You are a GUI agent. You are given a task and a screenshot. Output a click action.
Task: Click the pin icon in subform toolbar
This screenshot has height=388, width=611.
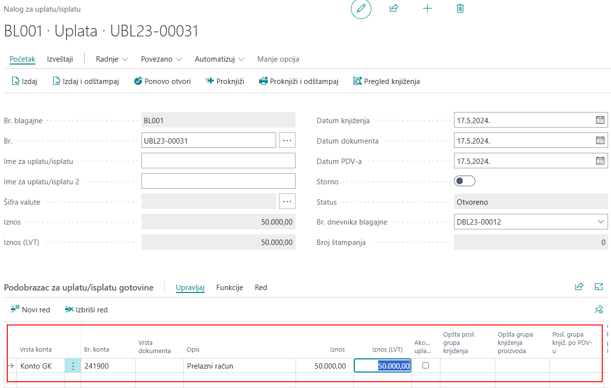click(599, 309)
